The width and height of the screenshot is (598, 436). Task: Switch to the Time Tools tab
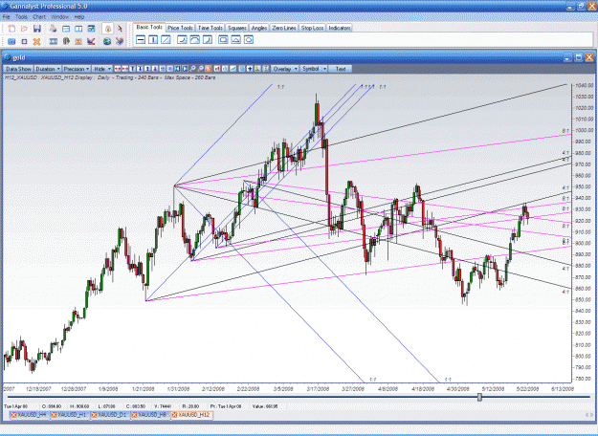(210, 28)
